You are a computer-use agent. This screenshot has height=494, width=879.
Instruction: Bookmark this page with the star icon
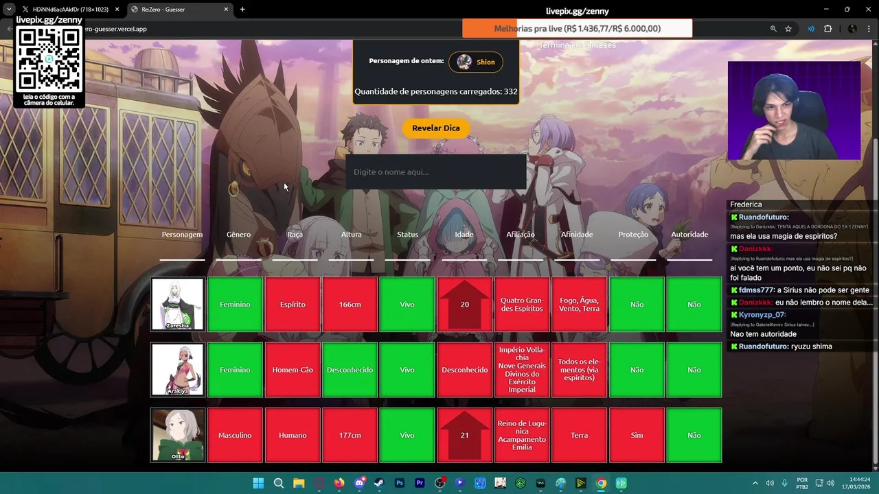[x=788, y=29]
